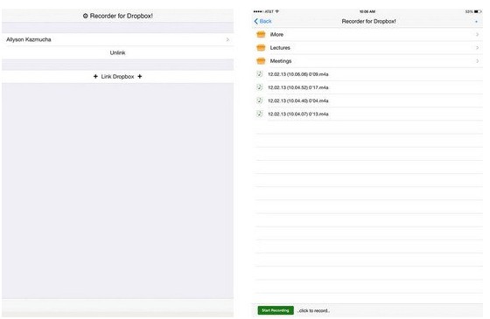
Task: Click the small icon at top-right of file list
Action: (476, 22)
